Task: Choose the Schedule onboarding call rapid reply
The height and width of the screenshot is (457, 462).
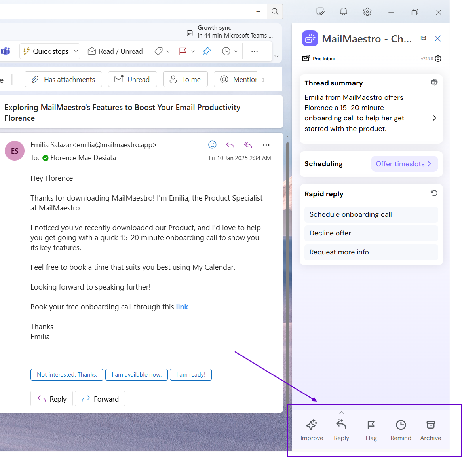Action: point(371,214)
